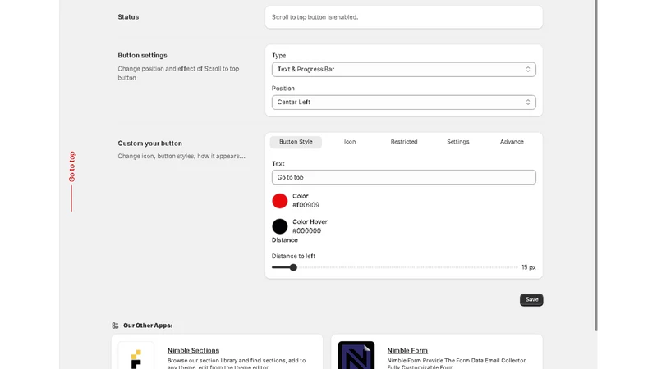Click the color code #f00909

coord(306,205)
